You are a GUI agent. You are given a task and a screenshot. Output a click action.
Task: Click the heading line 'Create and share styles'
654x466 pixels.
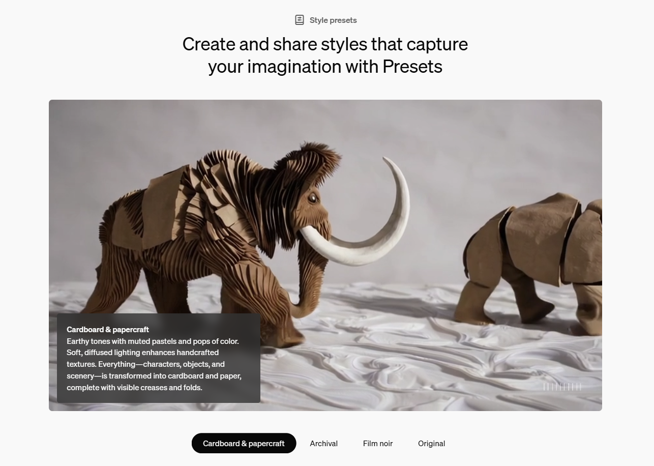click(x=325, y=44)
